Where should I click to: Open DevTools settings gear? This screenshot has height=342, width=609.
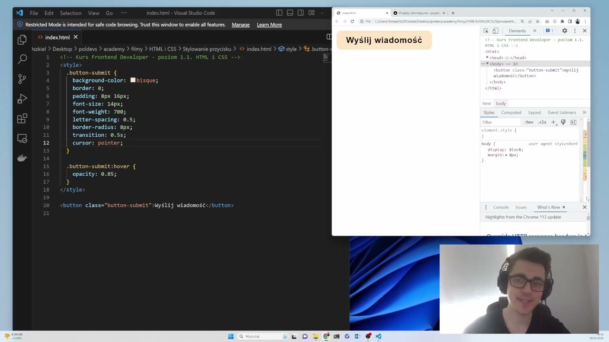point(565,31)
